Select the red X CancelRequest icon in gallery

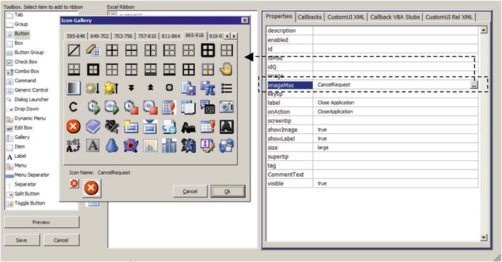click(x=73, y=127)
